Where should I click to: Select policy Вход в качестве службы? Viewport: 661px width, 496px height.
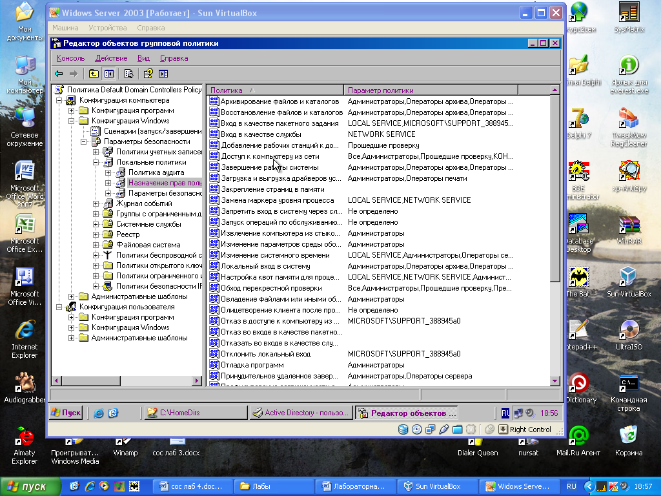[261, 134]
